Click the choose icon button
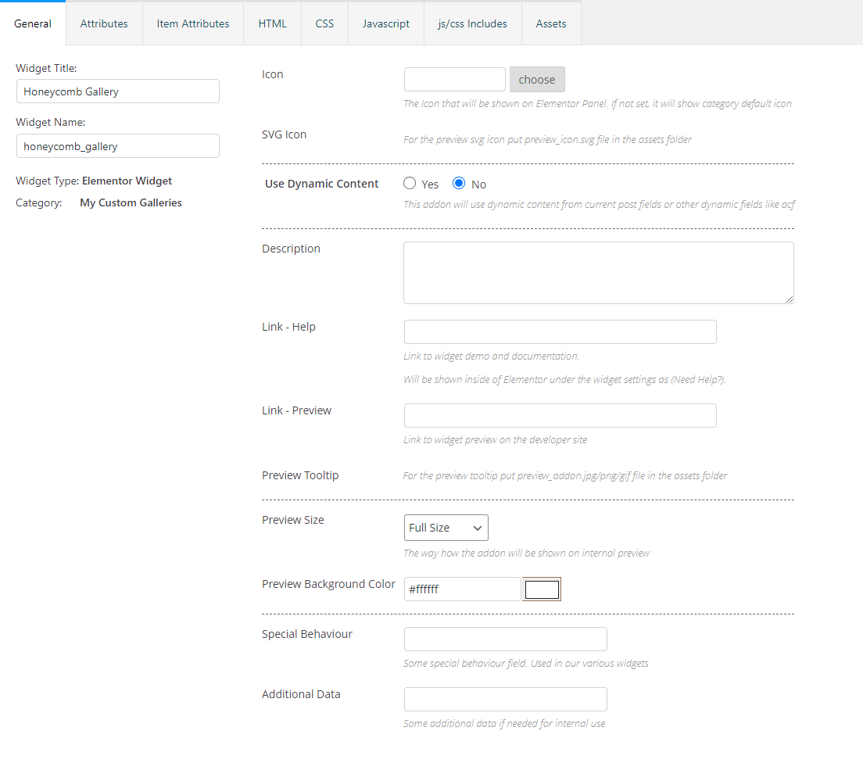 (536, 79)
